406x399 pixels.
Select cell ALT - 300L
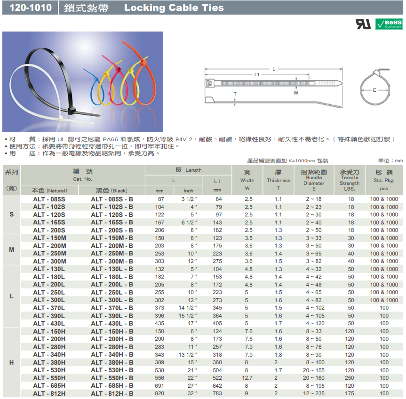[49, 300]
